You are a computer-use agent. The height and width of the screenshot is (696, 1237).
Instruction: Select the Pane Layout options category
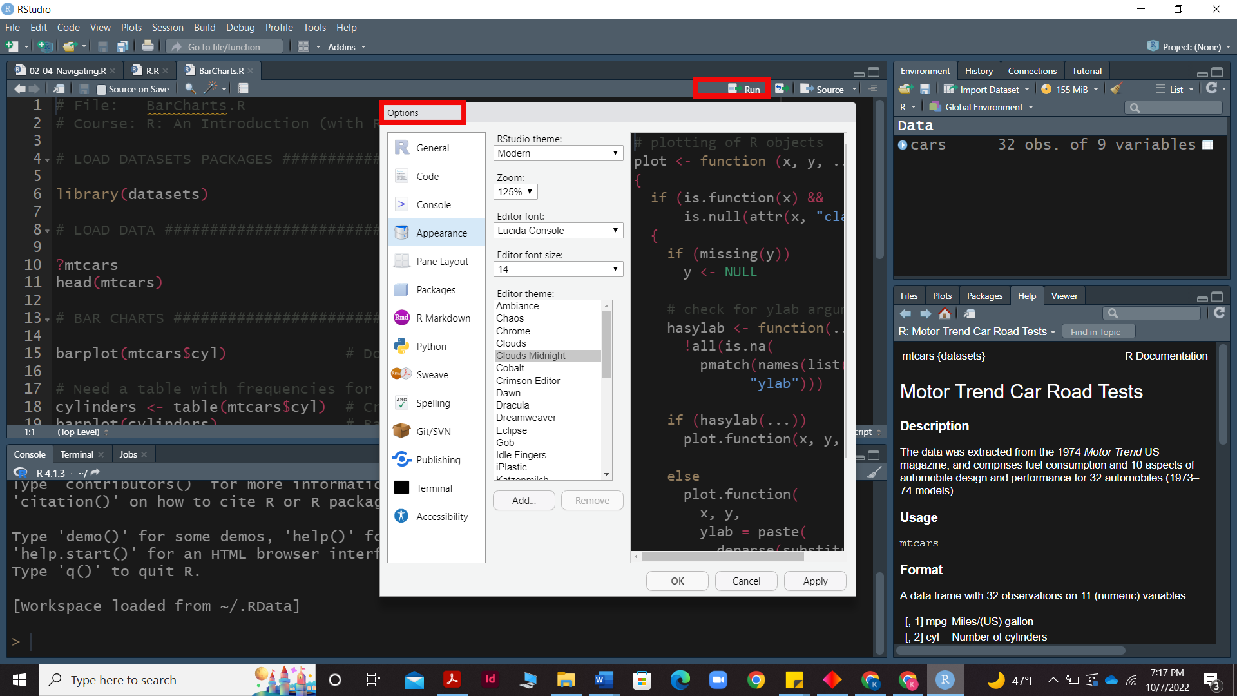point(436,262)
